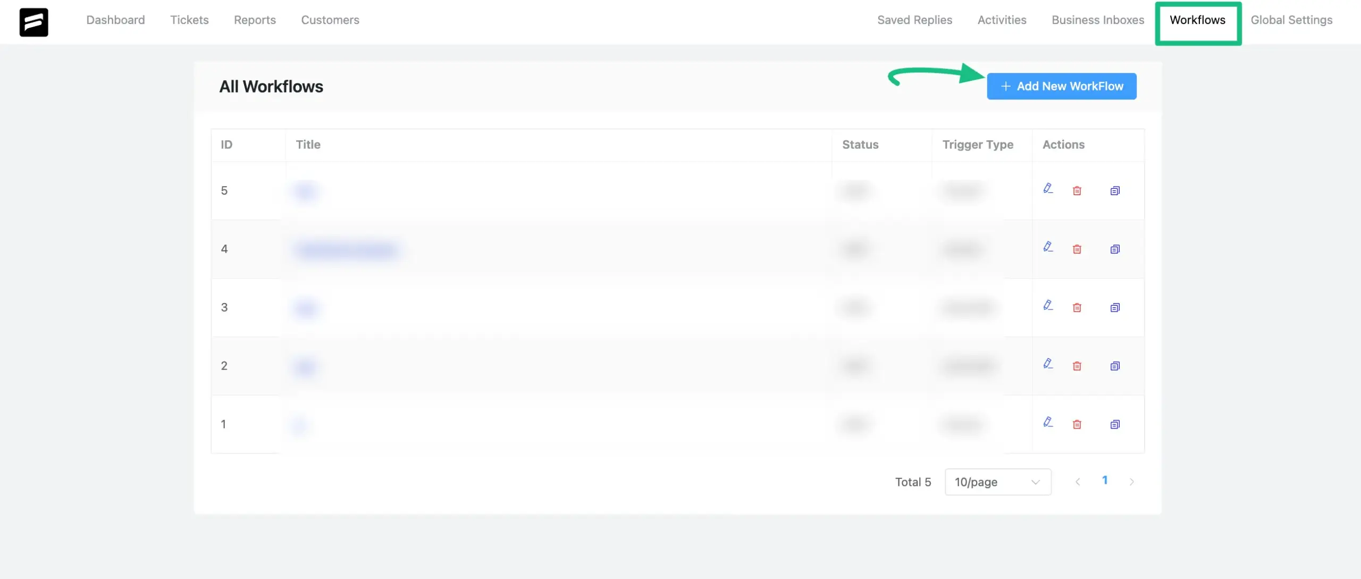Switch to Global Settings tab
This screenshot has width=1361, height=579.
1291,20
